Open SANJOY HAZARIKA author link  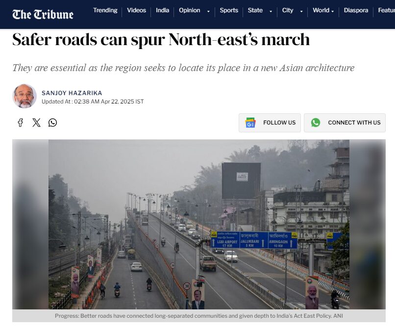point(72,93)
